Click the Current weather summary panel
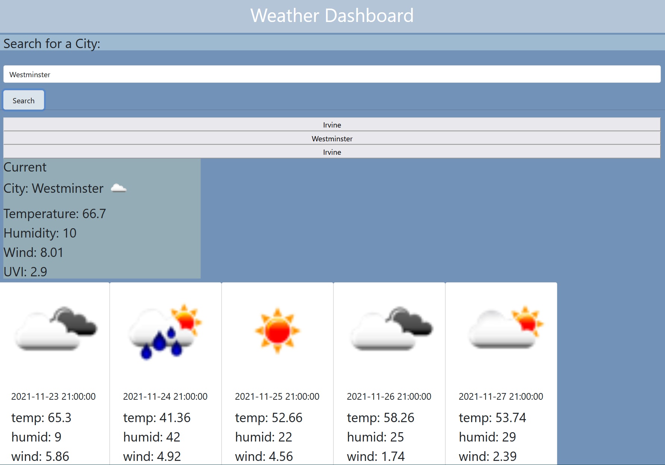 coord(101,218)
